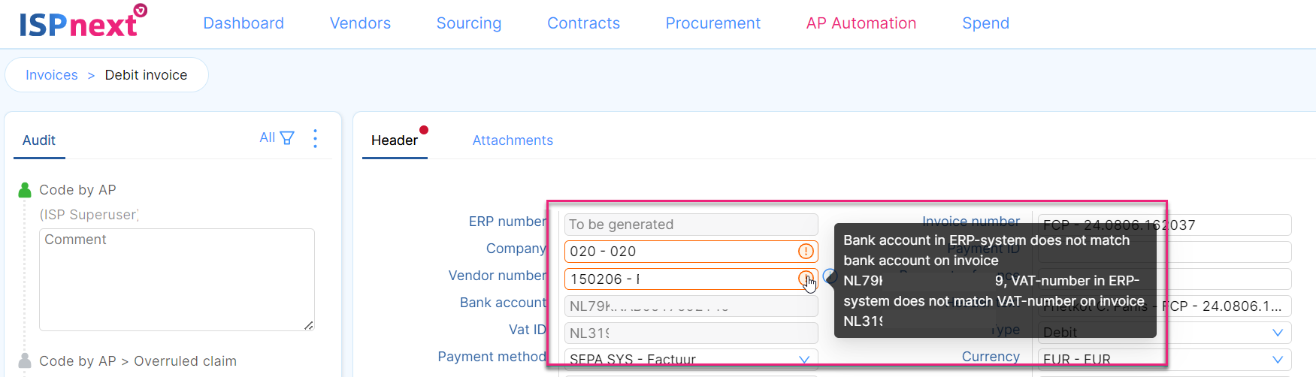Click the warning icon in Vendor number field
Image resolution: width=1316 pixels, height=377 pixels.
pos(805,279)
